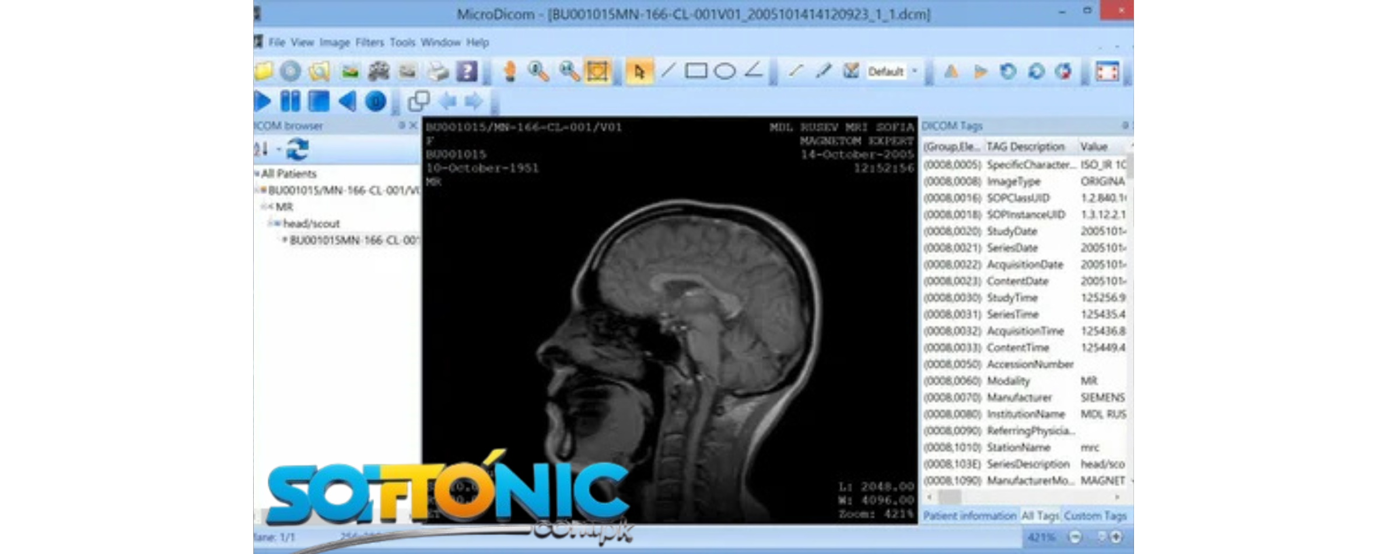Open the View menu
The image size is (1400, 554).
click(x=302, y=43)
